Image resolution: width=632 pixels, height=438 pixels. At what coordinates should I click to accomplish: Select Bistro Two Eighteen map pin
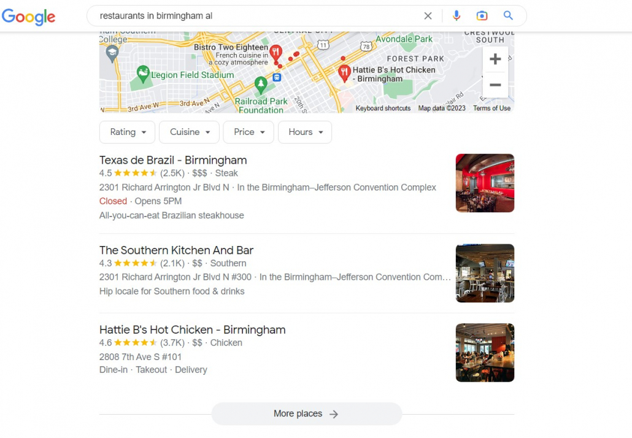pyautogui.click(x=276, y=52)
